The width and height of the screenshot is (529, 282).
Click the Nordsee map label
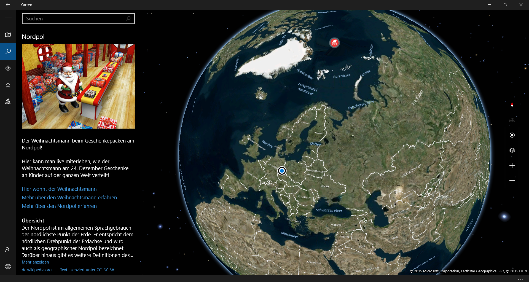[x=267, y=144]
